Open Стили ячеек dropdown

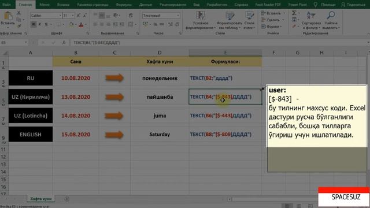click(x=249, y=21)
